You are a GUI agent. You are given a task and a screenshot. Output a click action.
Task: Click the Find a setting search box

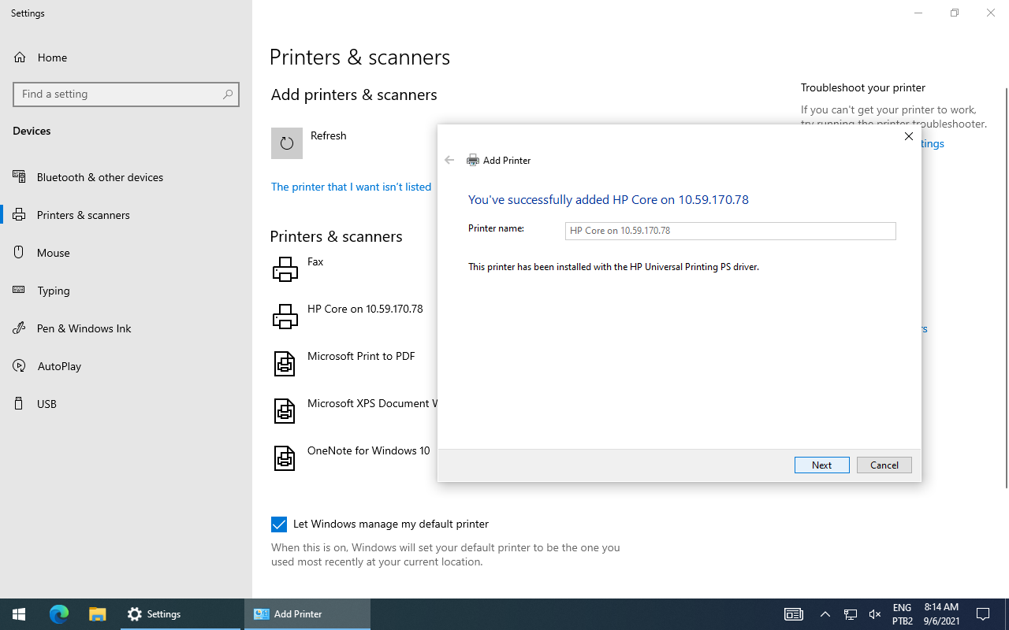pos(118,94)
